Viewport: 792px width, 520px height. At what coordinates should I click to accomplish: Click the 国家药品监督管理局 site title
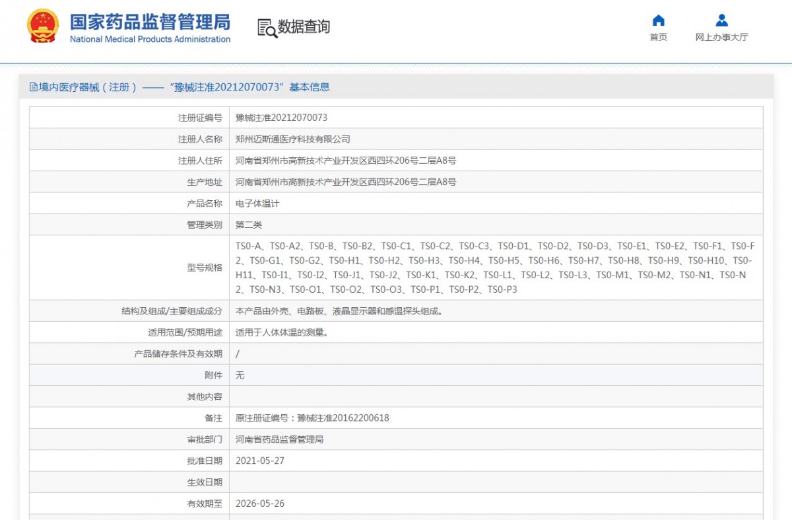pos(150,21)
